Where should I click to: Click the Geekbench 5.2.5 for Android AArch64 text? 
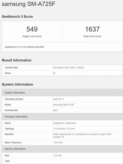pyautogui.click(x=24, y=47)
